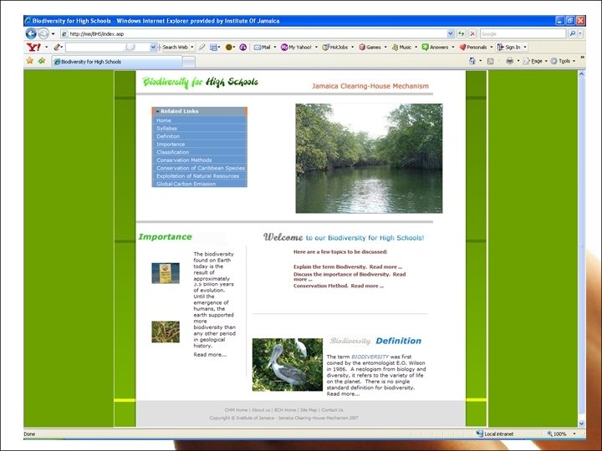Open Personals from the Yahoo toolbar

click(473, 47)
